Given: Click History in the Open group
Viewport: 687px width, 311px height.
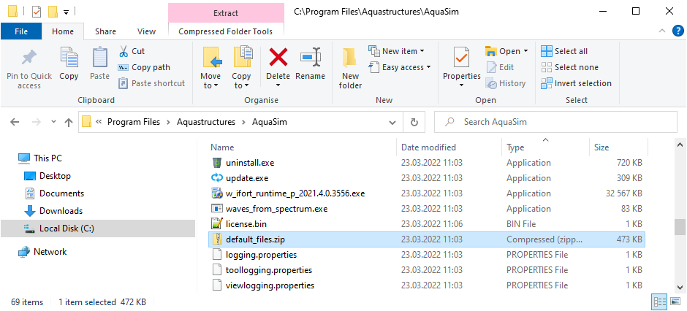Looking at the screenshot, I should pos(506,83).
